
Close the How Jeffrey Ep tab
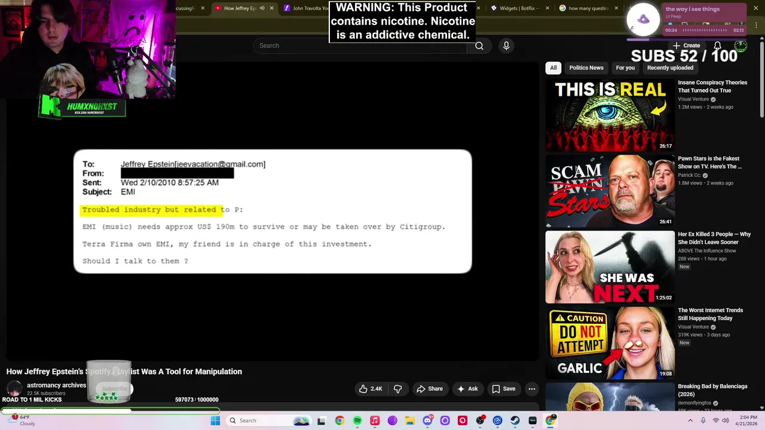point(271,8)
